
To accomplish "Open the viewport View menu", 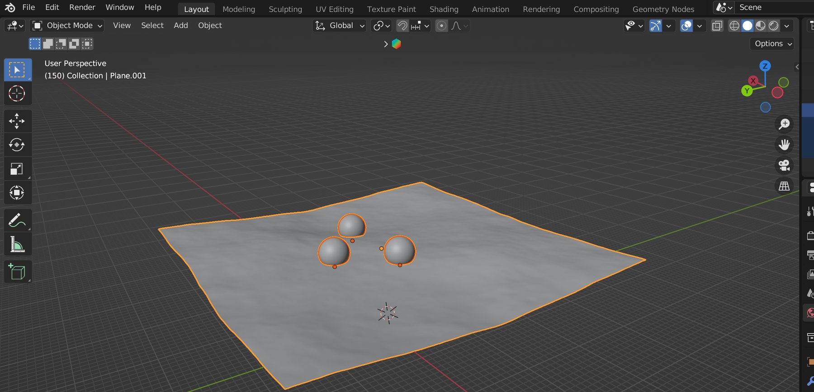I will click(x=122, y=26).
